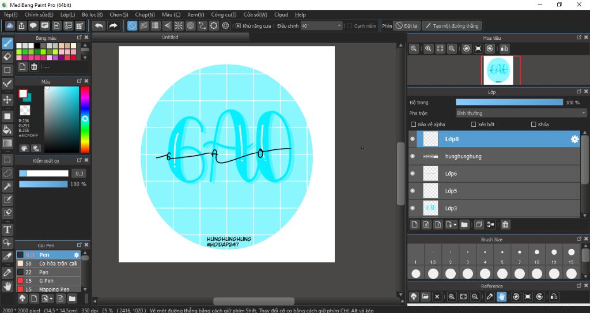This screenshot has height=313, width=590.
Task: Hide the Lớp5 layer
Action: pyautogui.click(x=413, y=191)
